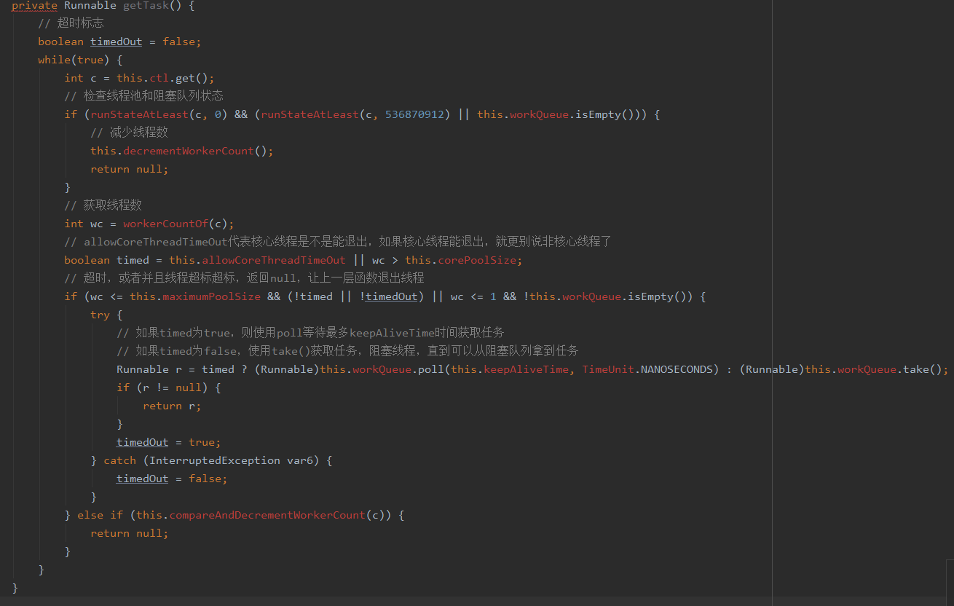Click the compareAndDecrementWorkerCount method call
The height and width of the screenshot is (606, 954).
267,515
